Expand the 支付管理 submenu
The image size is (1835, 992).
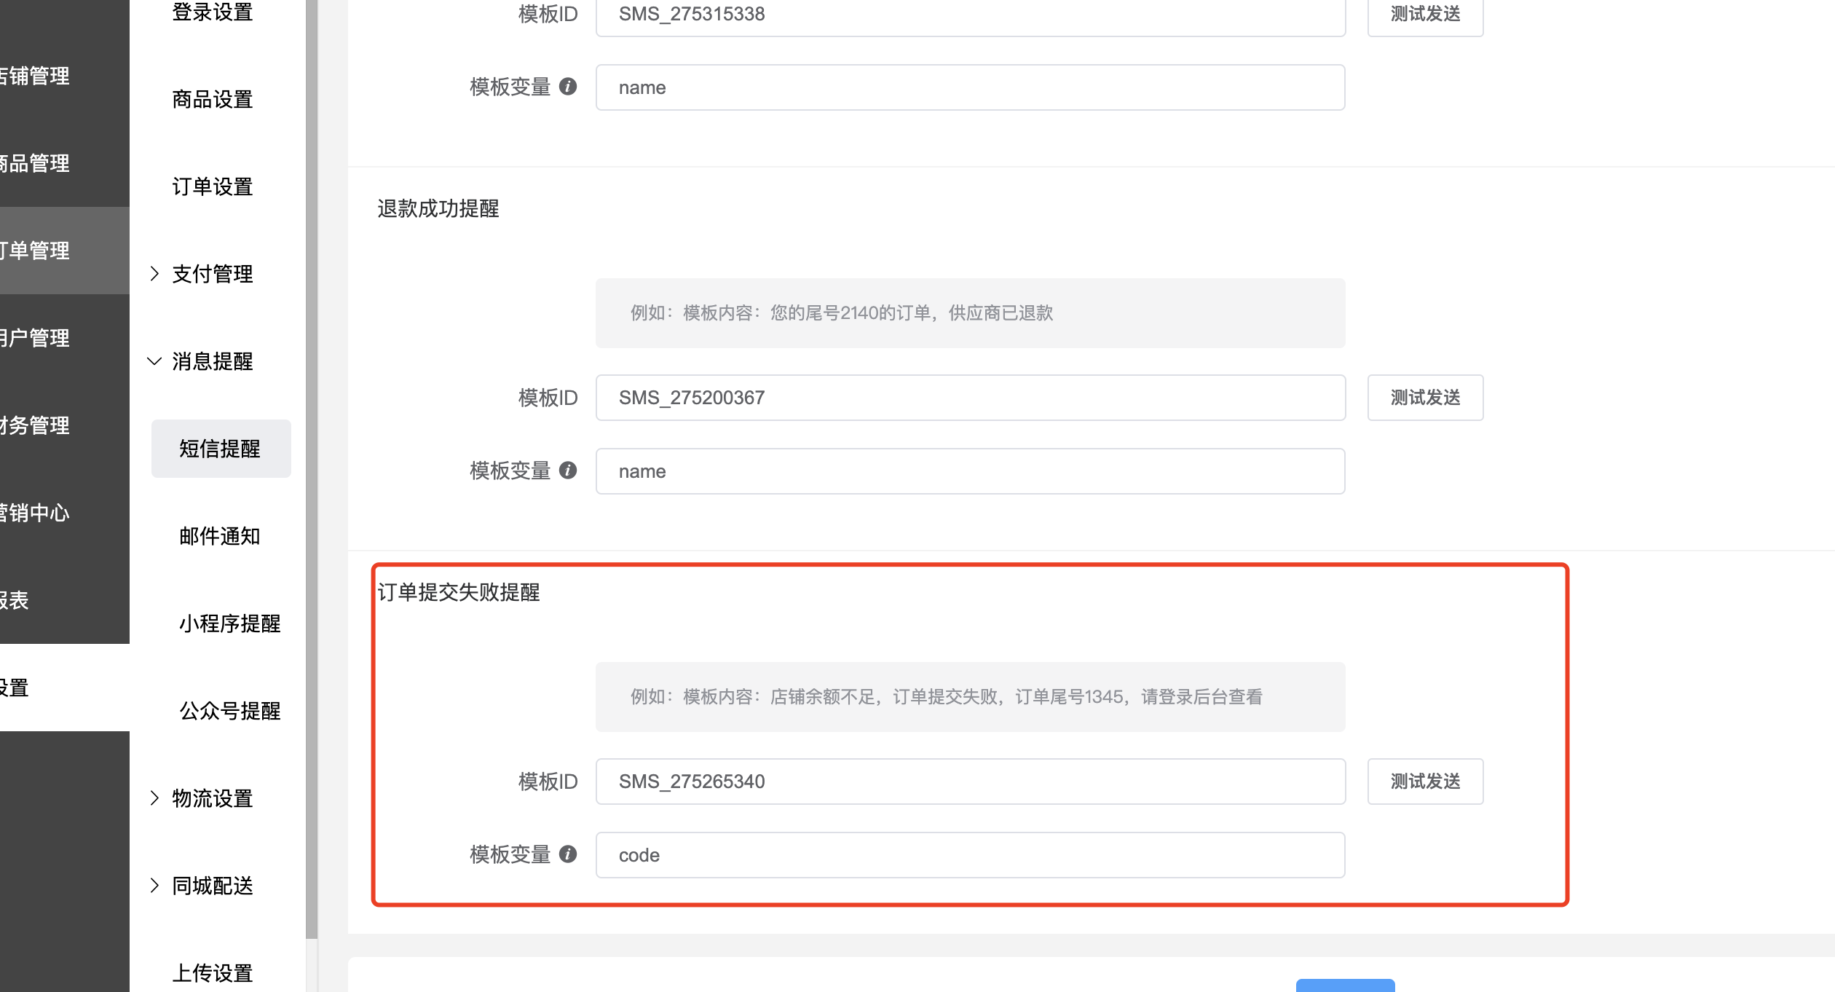pos(211,274)
